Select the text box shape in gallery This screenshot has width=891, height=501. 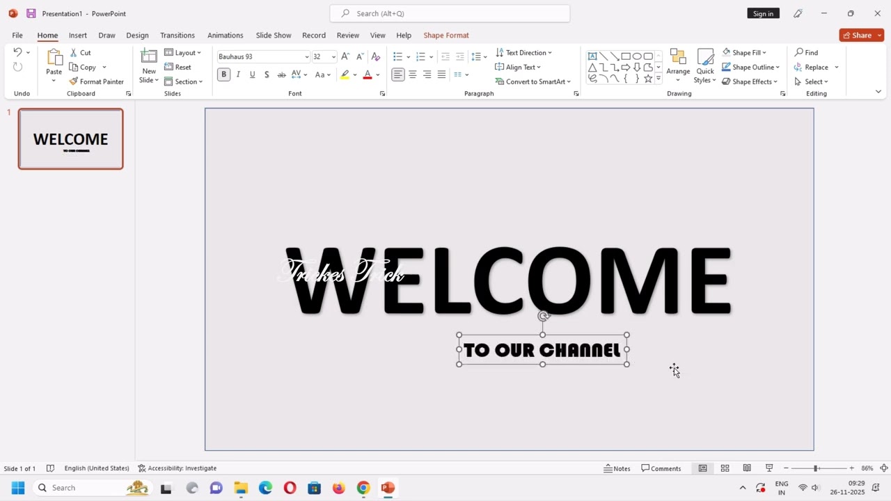tap(592, 56)
